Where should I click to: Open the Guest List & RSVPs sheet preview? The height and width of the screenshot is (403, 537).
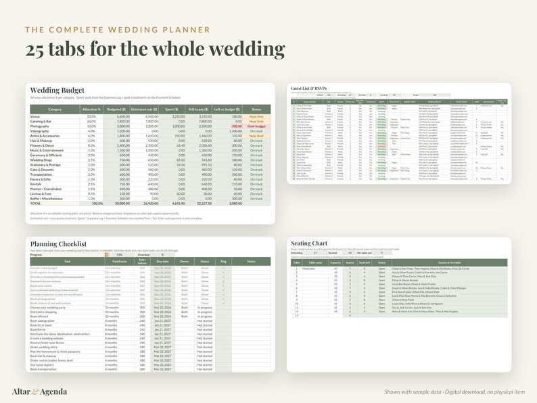coord(399,133)
